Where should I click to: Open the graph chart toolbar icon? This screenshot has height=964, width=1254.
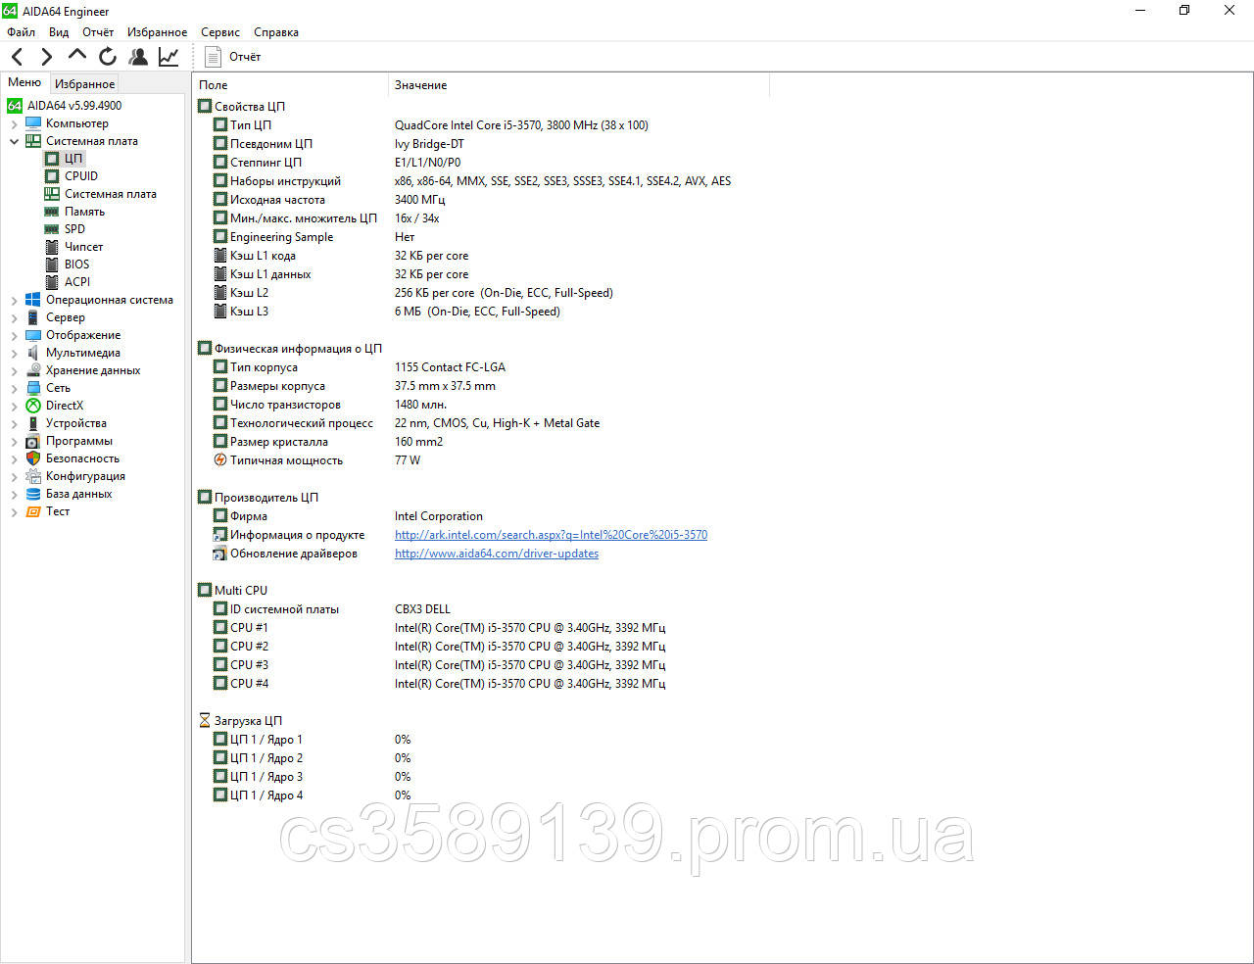pyautogui.click(x=169, y=57)
